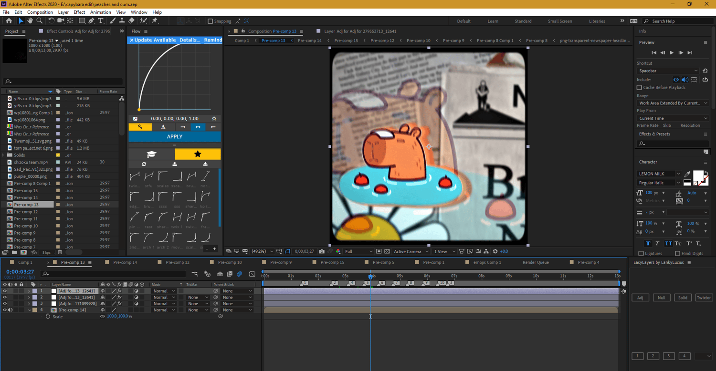Click the Show Channel color icon
716x371 pixels.
click(x=338, y=251)
